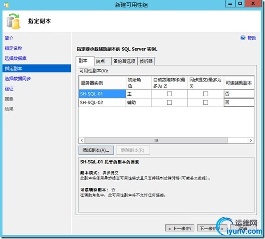Open readable secondary dropdown for SH-SQL-01

coord(239,94)
